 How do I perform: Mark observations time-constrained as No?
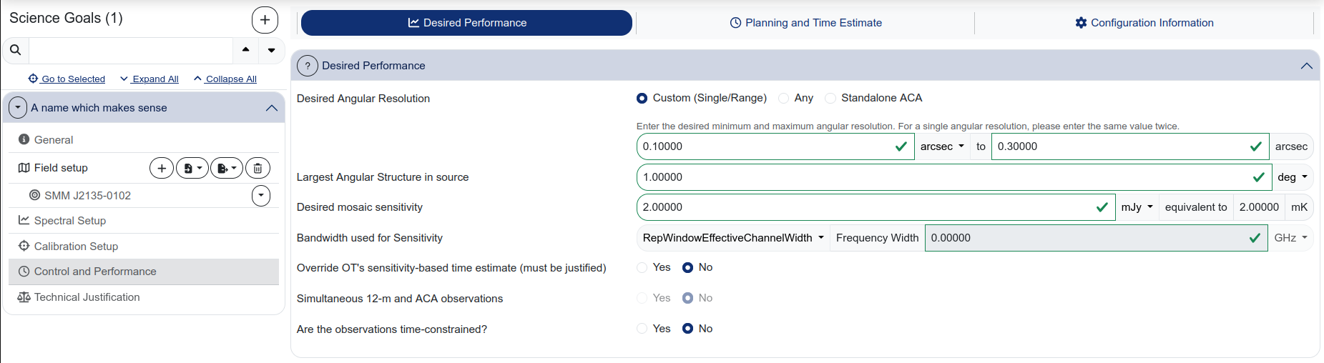[687, 329]
